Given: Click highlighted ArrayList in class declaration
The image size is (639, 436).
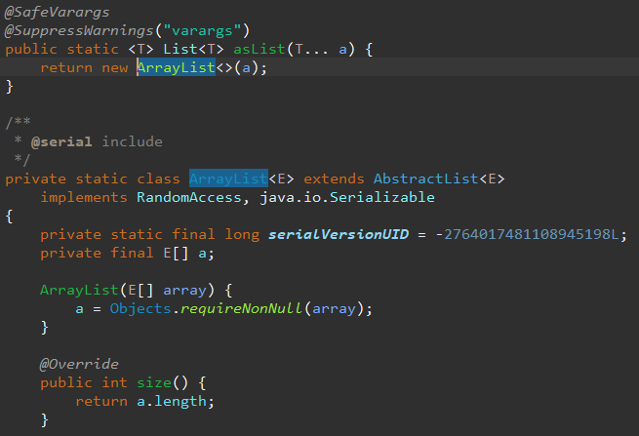Looking at the screenshot, I should [228, 178].
